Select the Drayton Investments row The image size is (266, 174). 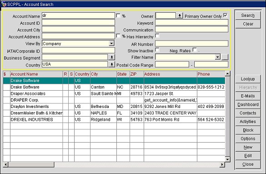(114, 107)
